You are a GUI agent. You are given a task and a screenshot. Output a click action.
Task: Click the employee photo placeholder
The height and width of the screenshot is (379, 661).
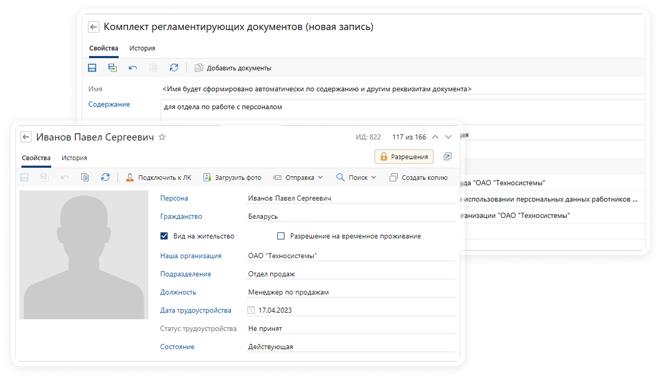(x=84, y=255)
